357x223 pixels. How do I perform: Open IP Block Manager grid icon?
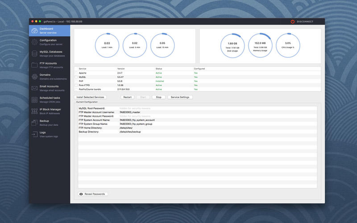point(34,111)
